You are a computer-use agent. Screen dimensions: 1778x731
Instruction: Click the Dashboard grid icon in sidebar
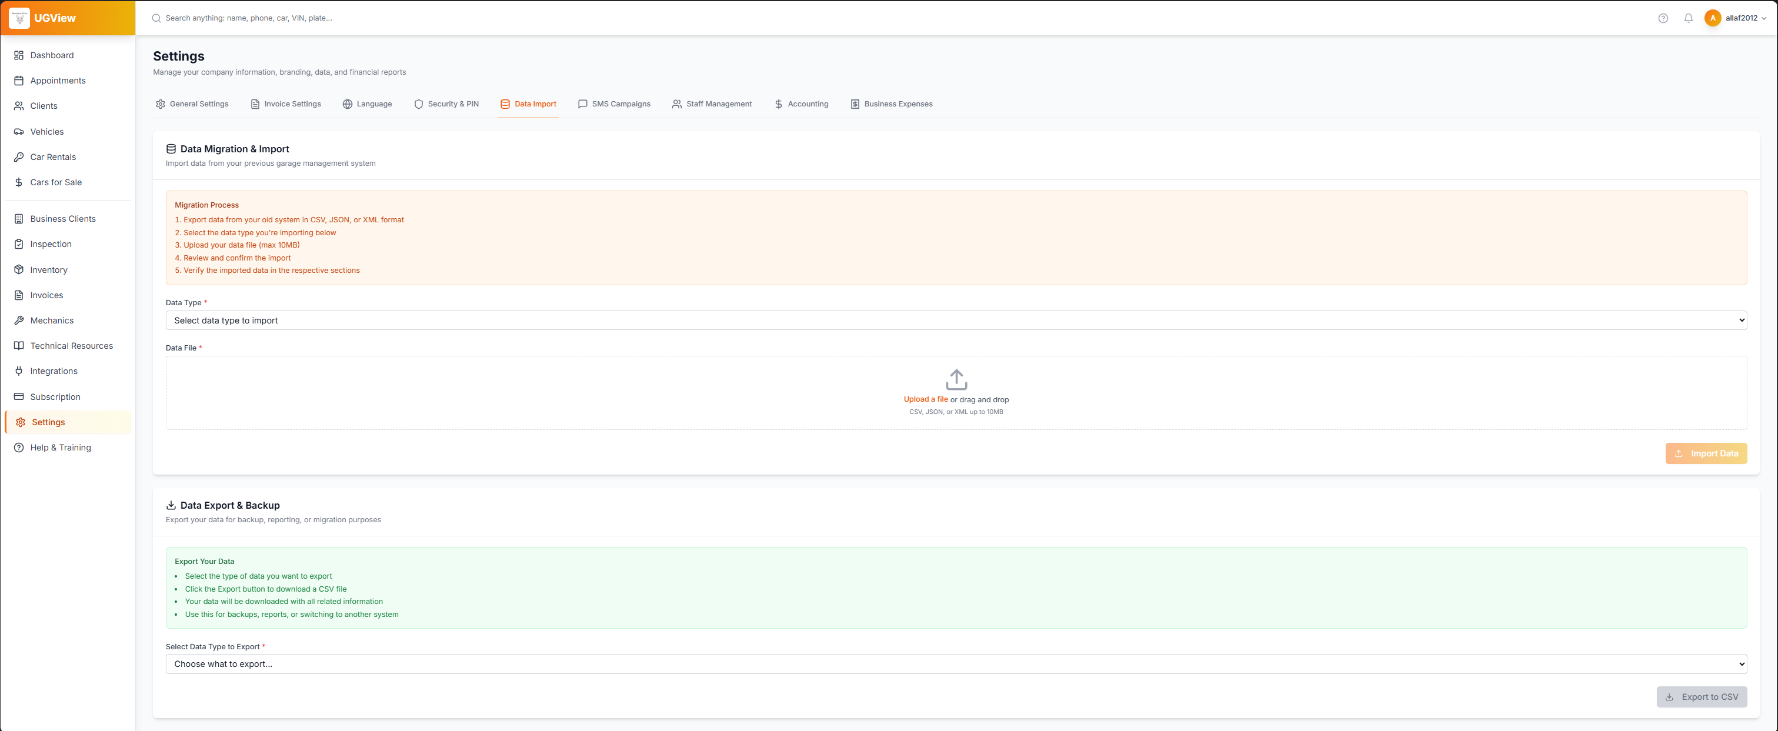[19, 55]
